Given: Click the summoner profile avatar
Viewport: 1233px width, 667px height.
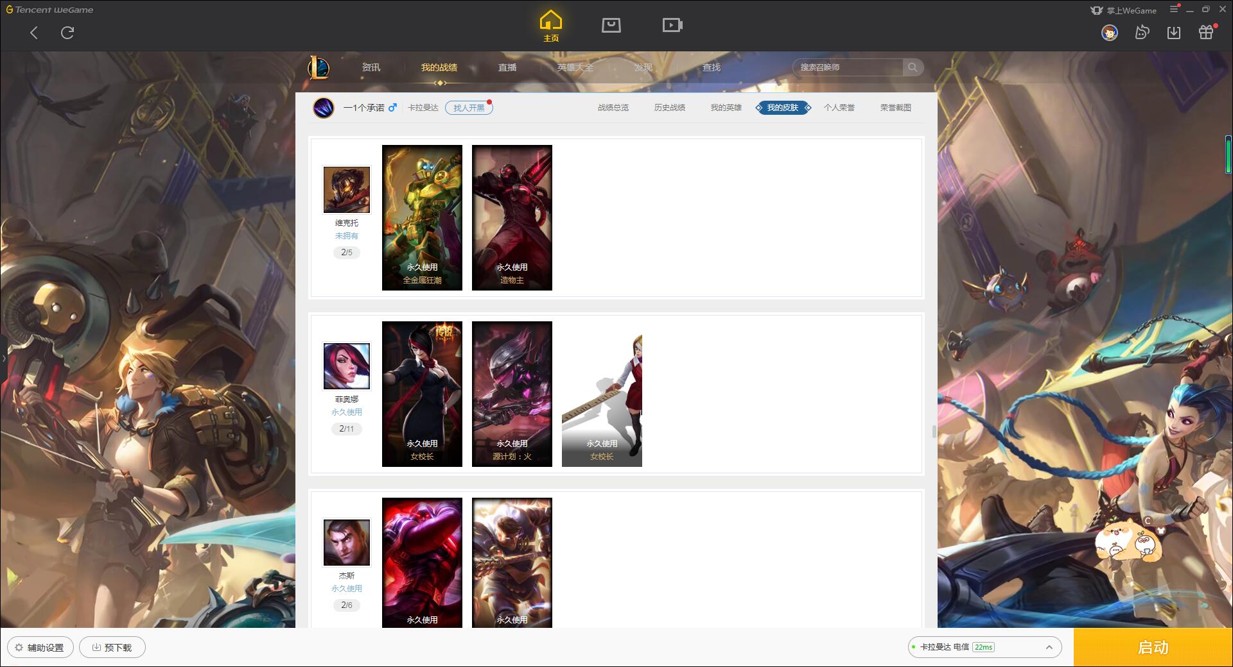Looking at the screenshot, I should [324, 108].
